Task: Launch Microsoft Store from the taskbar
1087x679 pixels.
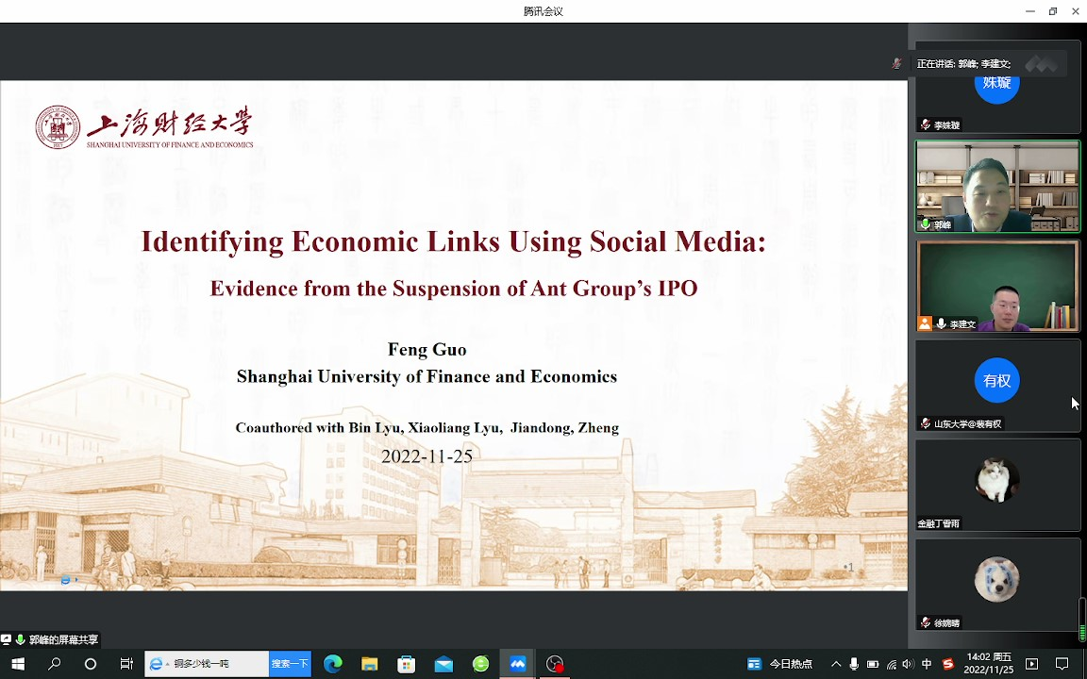Action: [x=407, y=664]
